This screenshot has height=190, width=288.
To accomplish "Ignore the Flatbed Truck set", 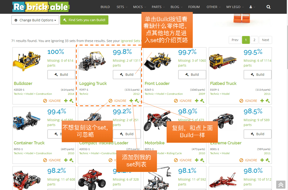I will [248, 101].
